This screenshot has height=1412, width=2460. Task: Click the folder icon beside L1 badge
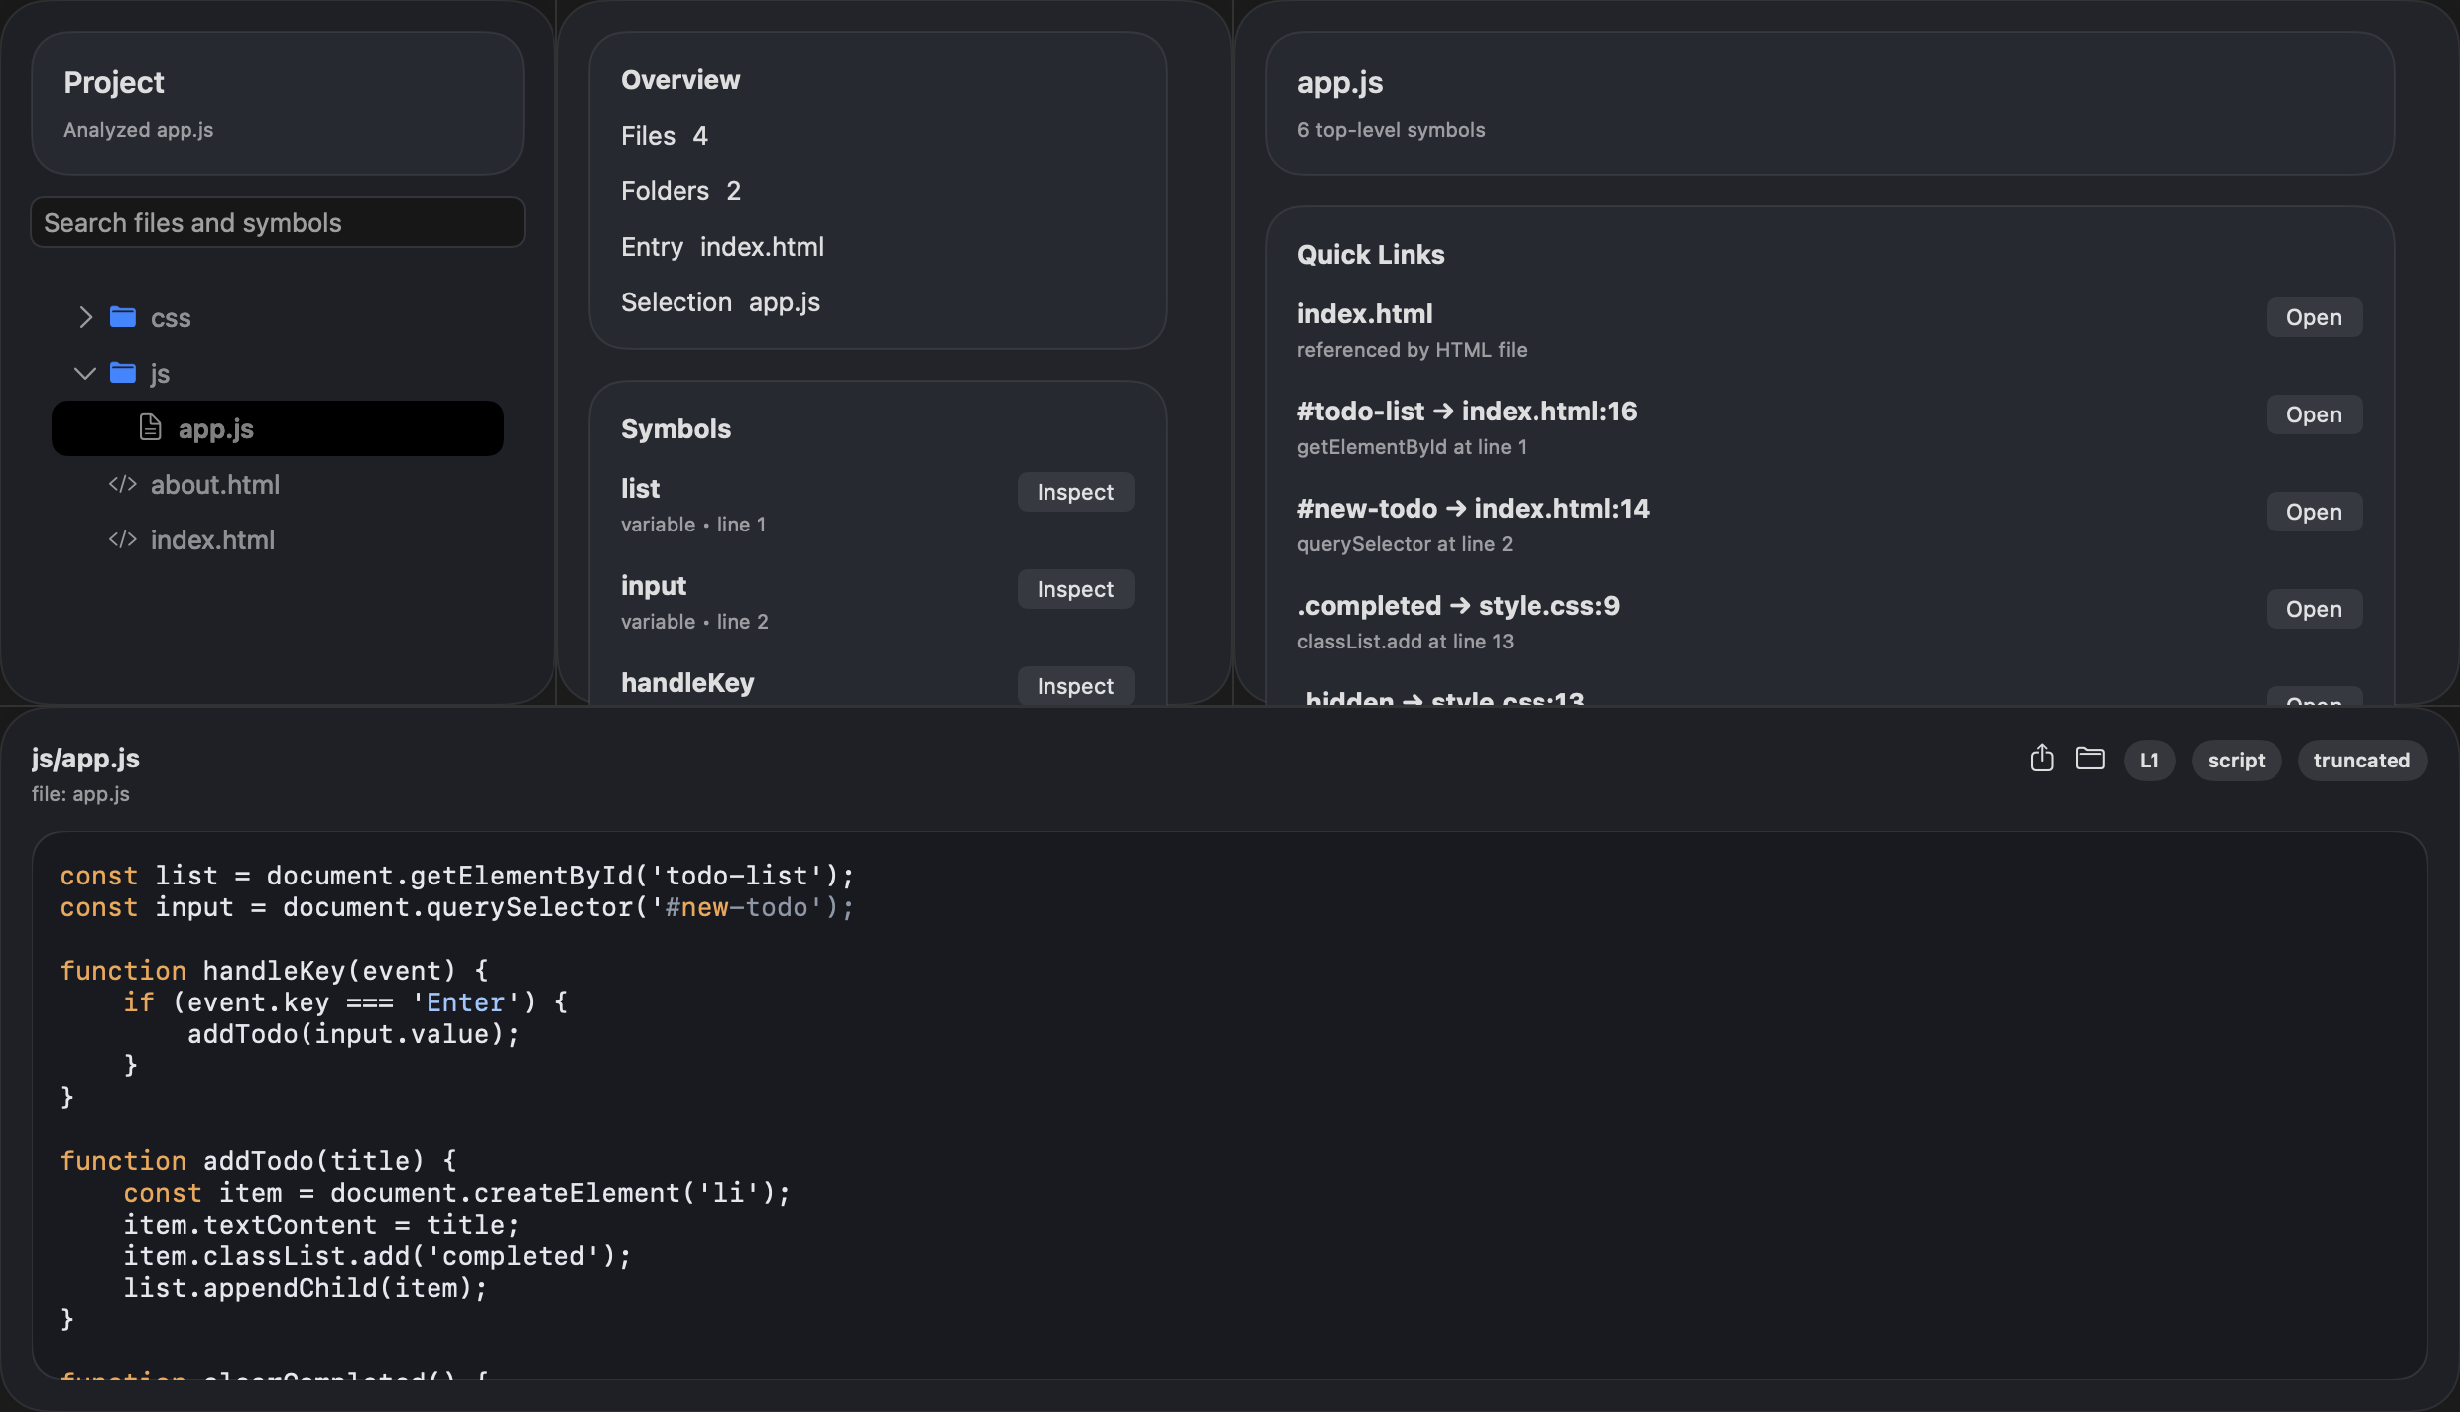click(2090, 759)
